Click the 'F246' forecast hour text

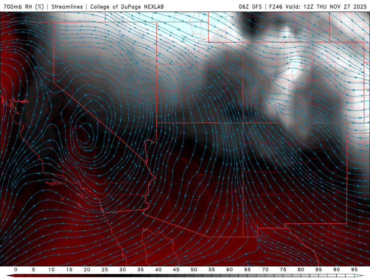click(x=276, y=6)
